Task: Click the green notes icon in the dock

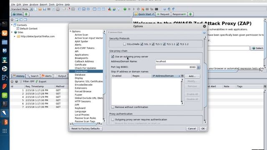Action: (5, 95)
